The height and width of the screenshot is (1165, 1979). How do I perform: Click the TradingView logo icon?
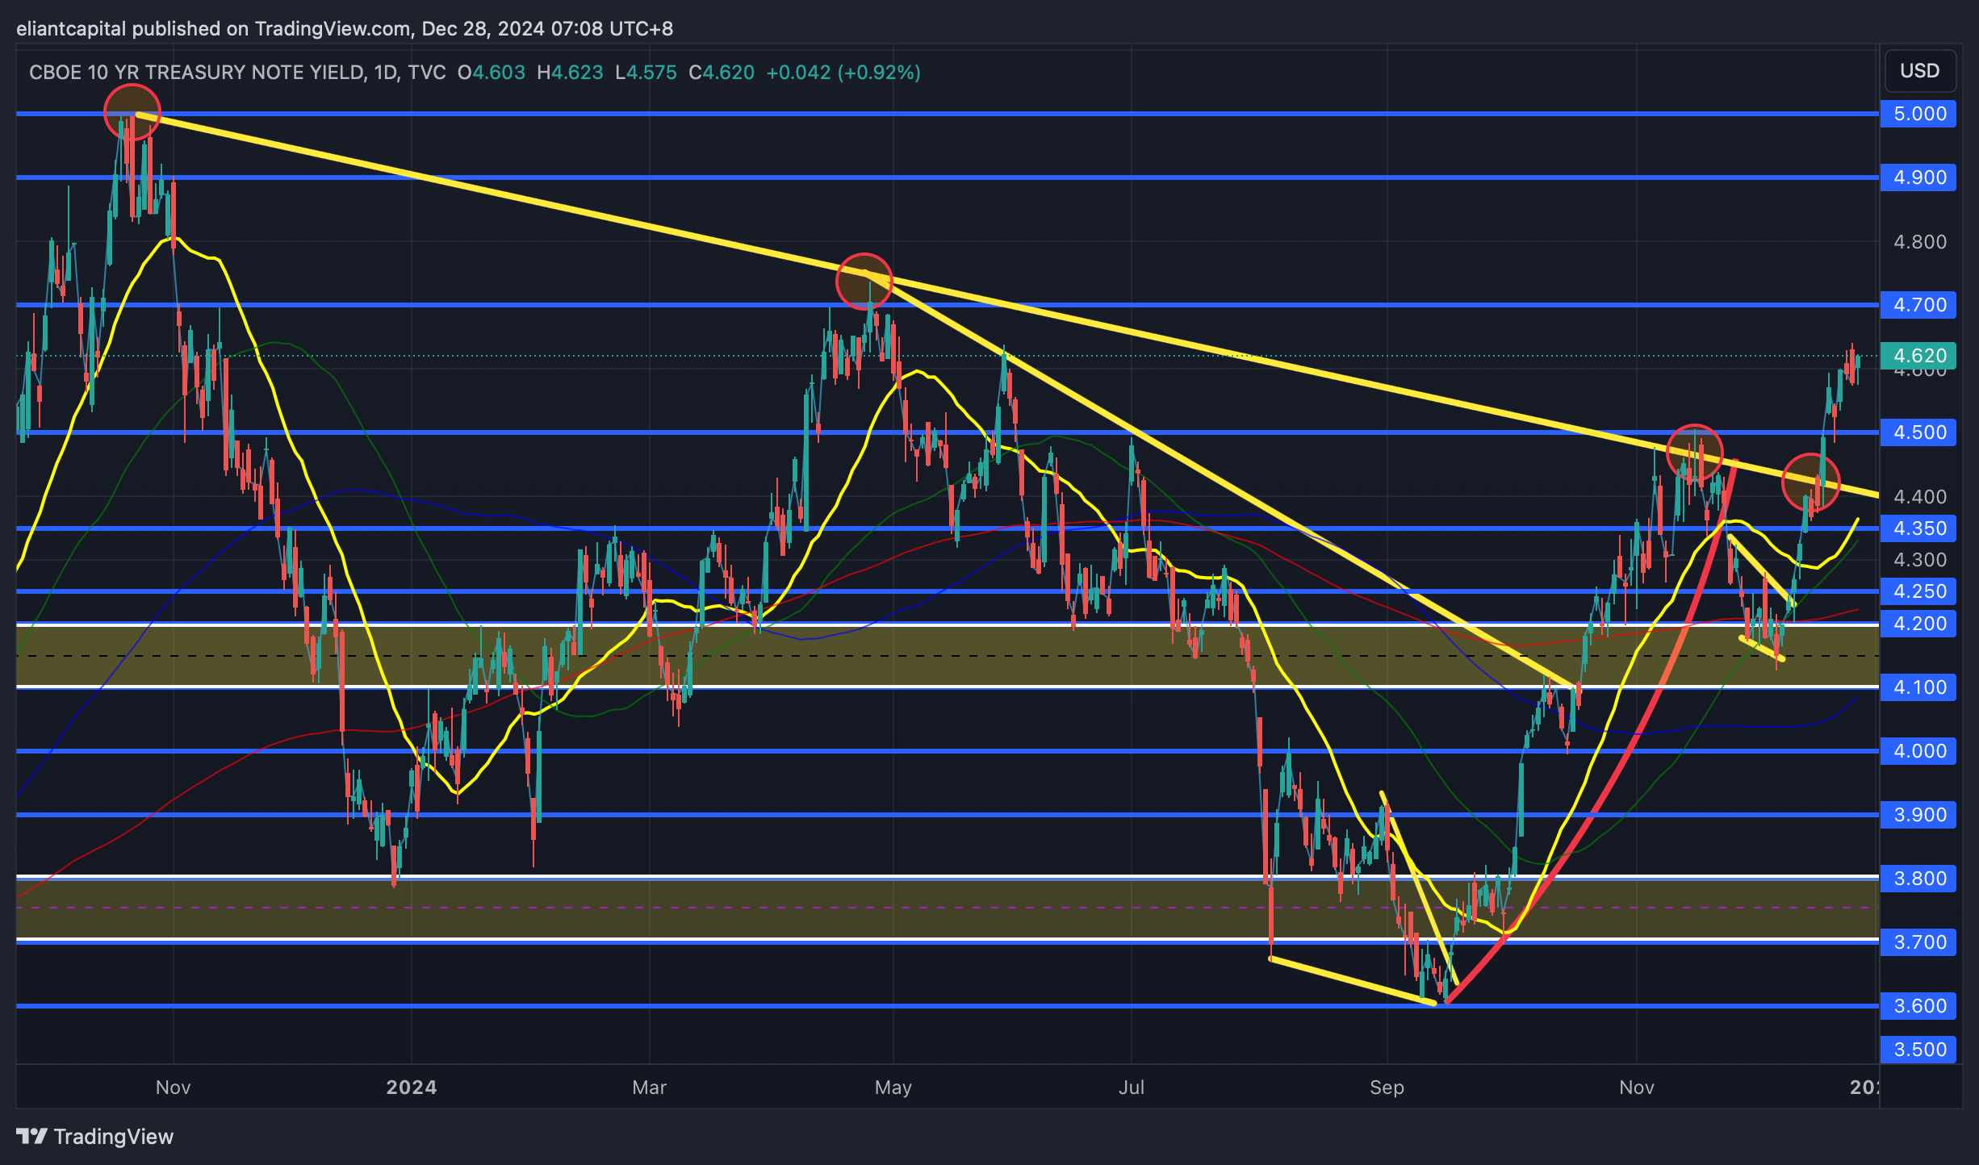coord(32,1137)
